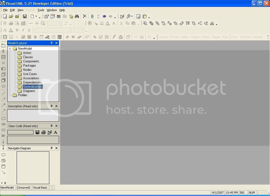Select the Use Case ellipse tool in left palette
270x196 pixels.
[x=3, y=86]
